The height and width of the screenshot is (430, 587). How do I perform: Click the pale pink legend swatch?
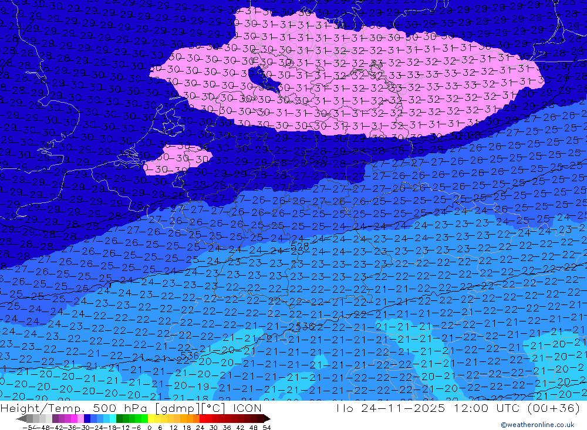pos(80,418)
